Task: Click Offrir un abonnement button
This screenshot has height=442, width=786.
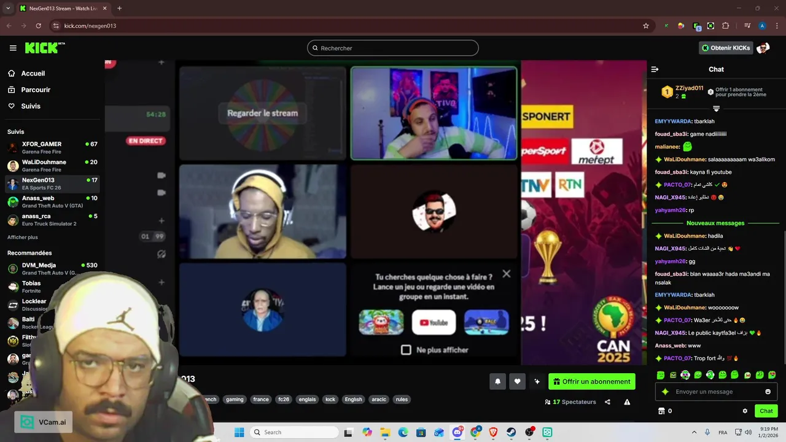Action: point(592,381)
